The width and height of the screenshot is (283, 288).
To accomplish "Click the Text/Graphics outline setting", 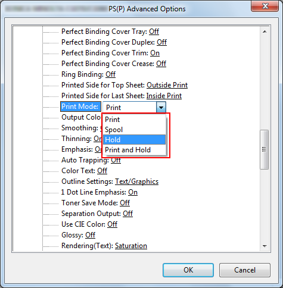I will pyautogui.click(x=137, y=181).
